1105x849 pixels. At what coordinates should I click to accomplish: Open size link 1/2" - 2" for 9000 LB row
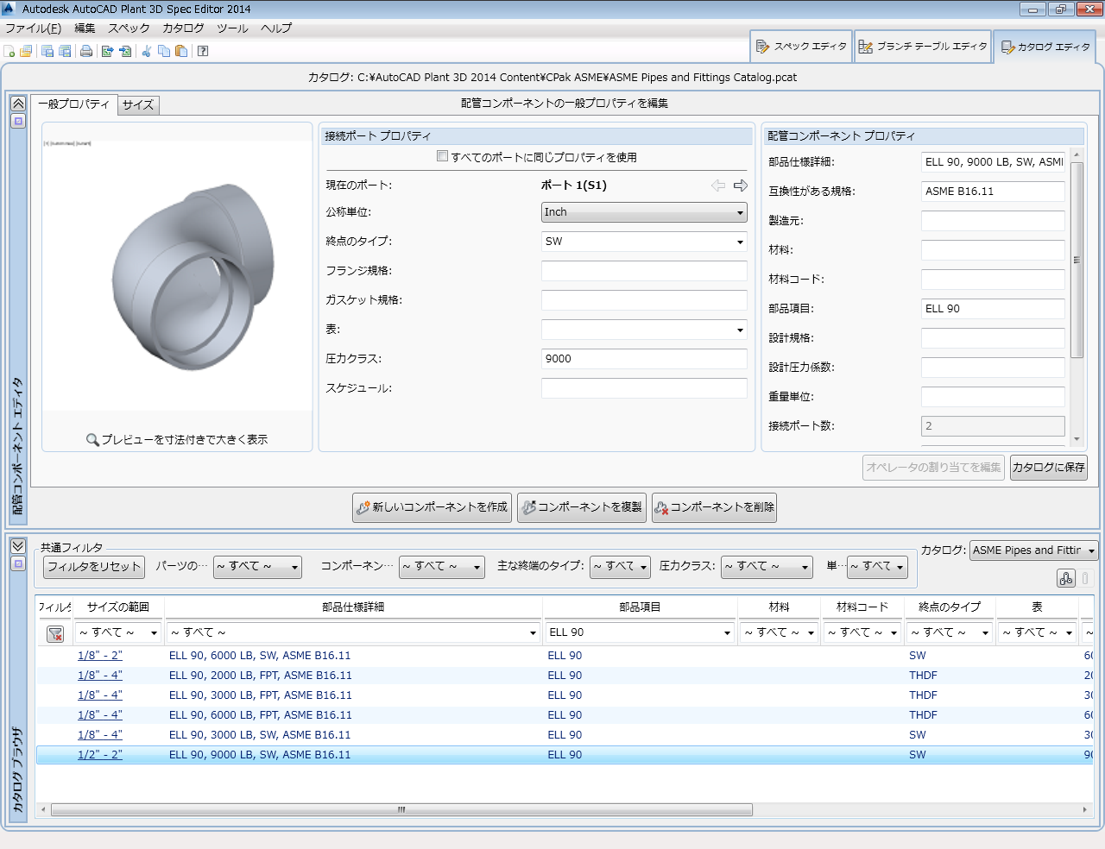tap(100, 755)
